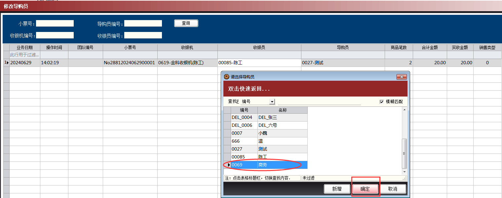Select row 0069 商务
Image resolution: width=502 pixels, height=198 pixels.
tap(265, 165)
